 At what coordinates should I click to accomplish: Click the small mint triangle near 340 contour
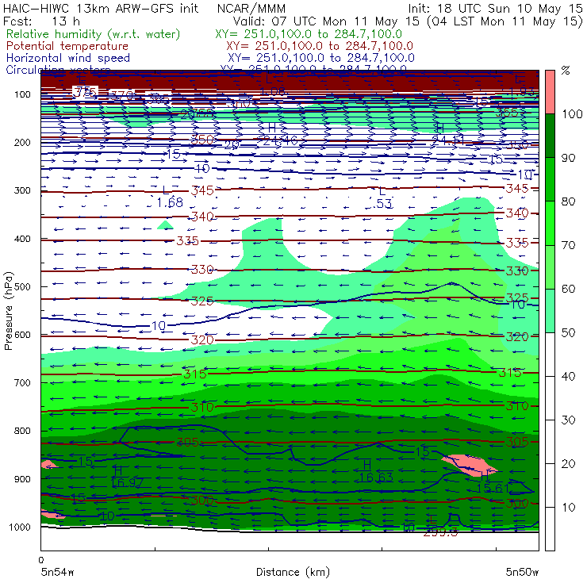[x=165, y=225]
